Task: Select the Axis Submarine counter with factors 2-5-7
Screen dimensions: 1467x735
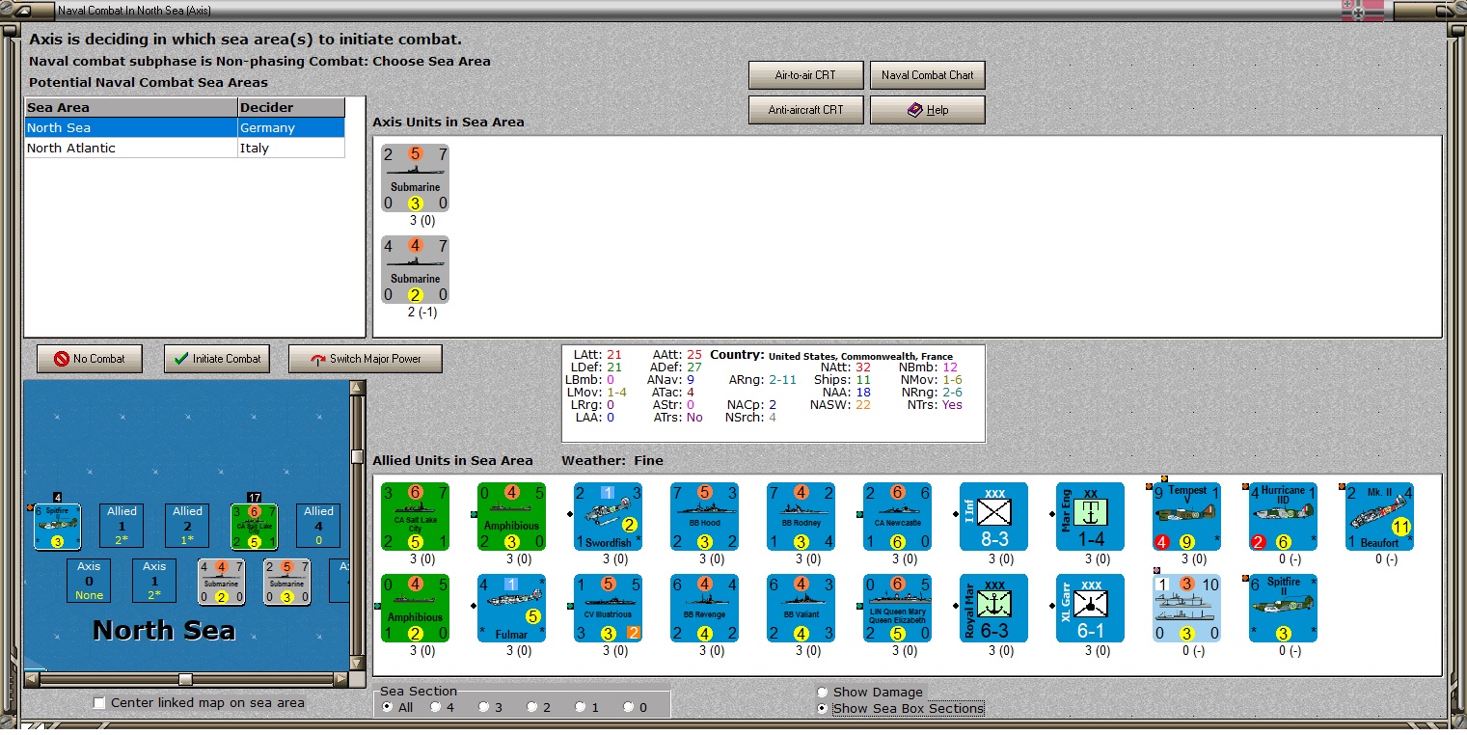Action: (415, 177)
